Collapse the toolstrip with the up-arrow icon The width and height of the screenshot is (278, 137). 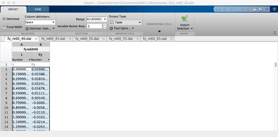[x=275, y=33]
